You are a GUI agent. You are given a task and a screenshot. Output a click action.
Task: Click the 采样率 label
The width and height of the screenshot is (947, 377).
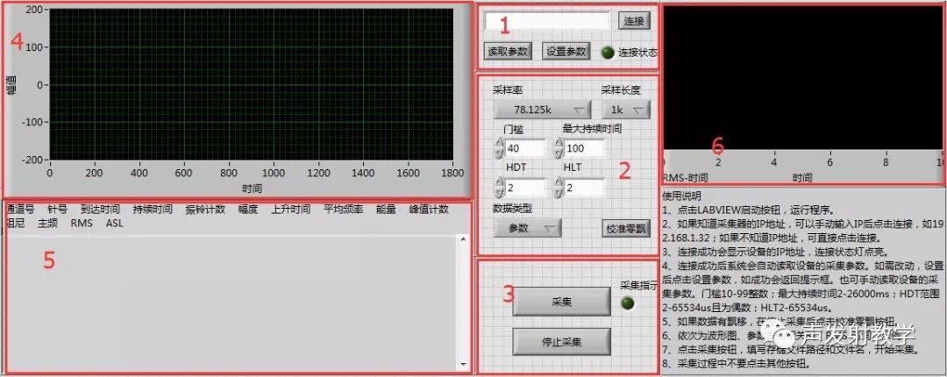508,90
